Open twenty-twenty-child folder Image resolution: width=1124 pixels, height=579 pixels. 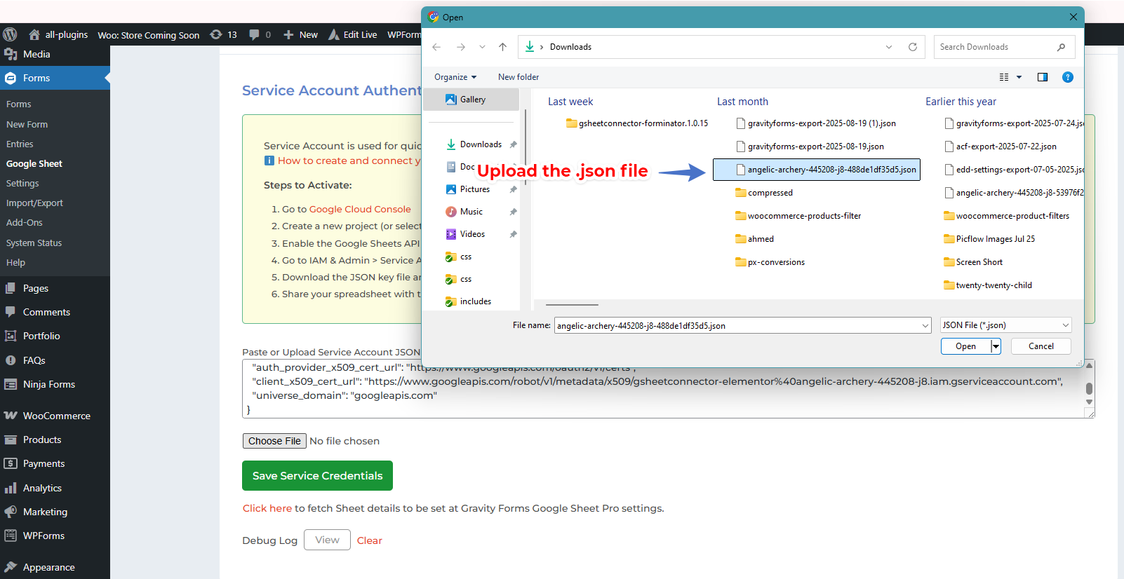point(988,285)
